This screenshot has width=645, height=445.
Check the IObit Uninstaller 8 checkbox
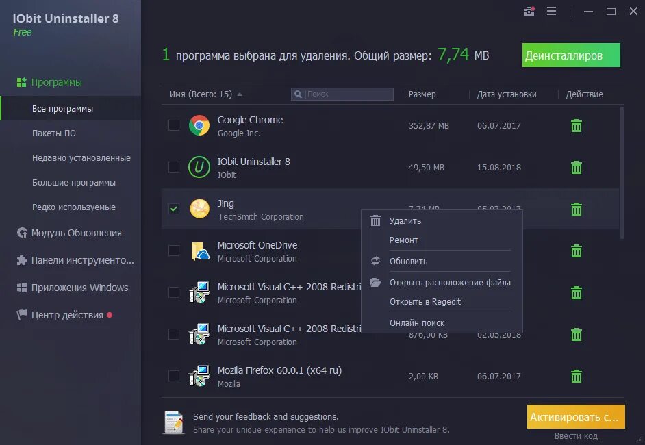point(174,167)
